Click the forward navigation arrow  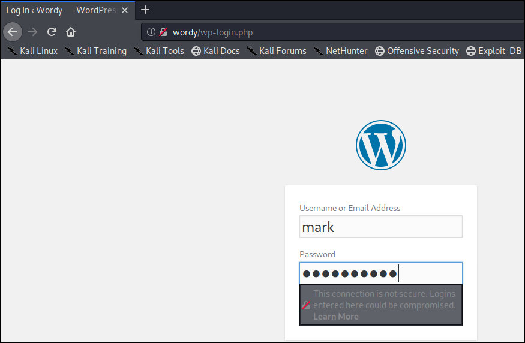click(x=32, y=32)
